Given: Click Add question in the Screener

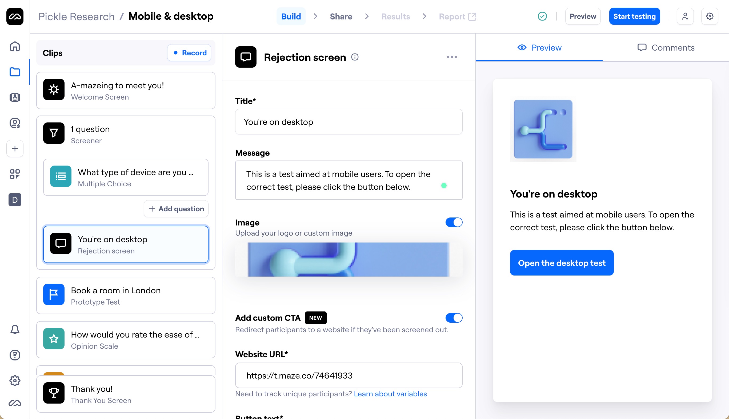Looking at the screenshot, I should (176, 209).
